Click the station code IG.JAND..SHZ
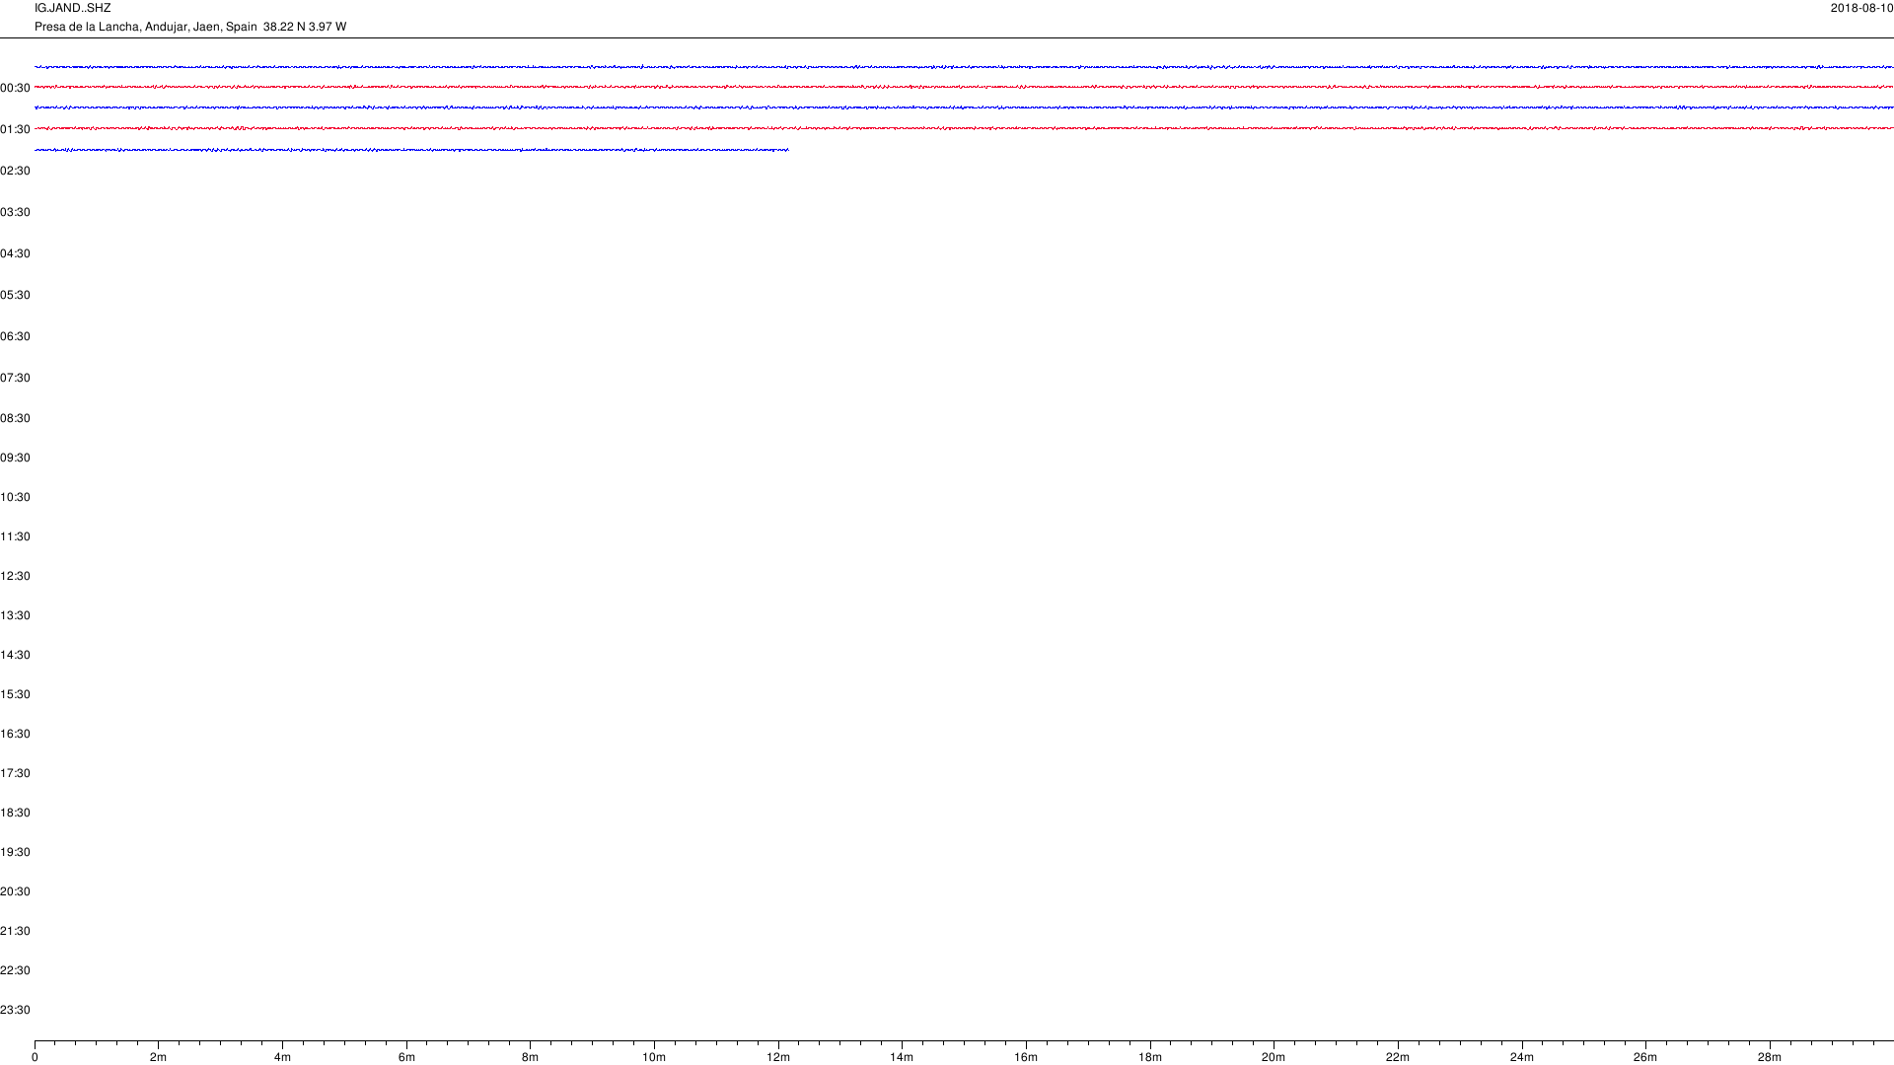The height and width of the screenshot is (1065, 1894). (x=72, y=8)
